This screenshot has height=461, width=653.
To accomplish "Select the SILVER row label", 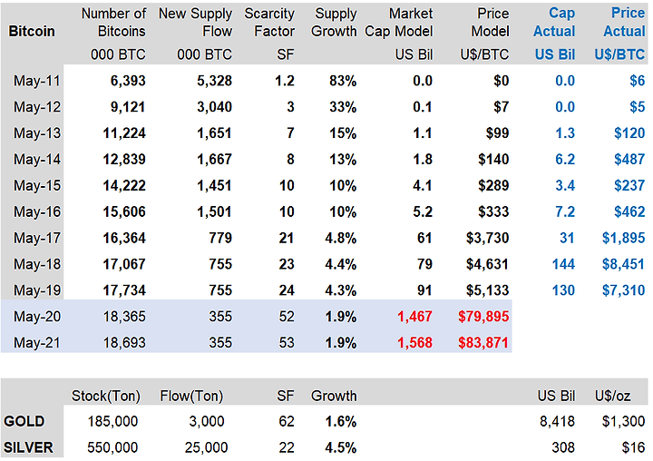I will click(29, 447).
